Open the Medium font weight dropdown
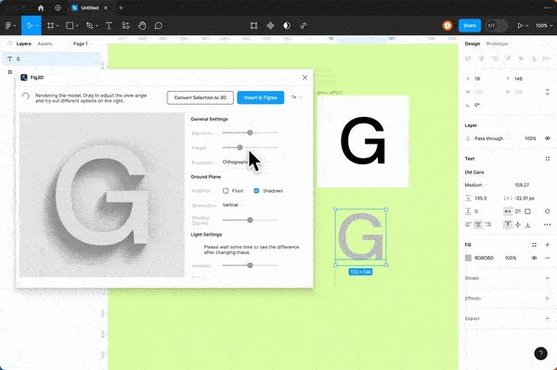The height and width of the screenshot is (370, 557). point(475,185)
